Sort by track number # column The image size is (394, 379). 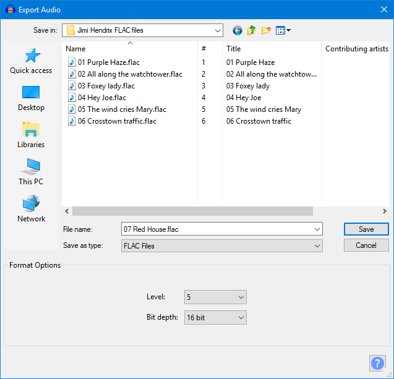(x=210, y=49)
